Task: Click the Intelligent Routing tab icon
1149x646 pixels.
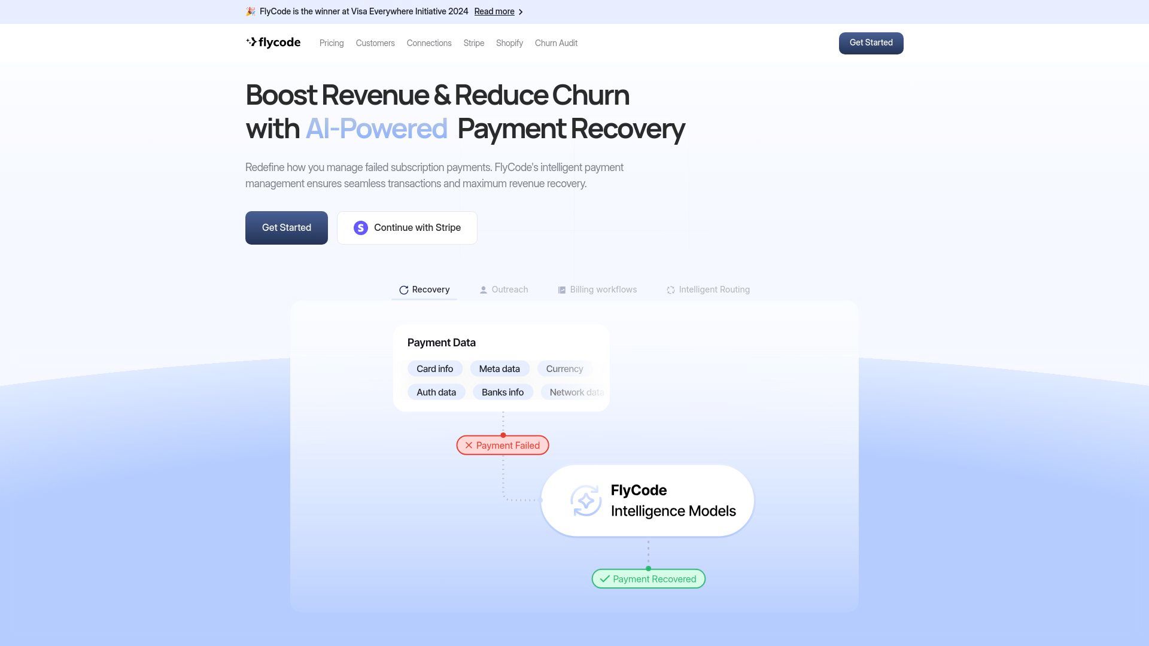Action: [x=669, y=290]
